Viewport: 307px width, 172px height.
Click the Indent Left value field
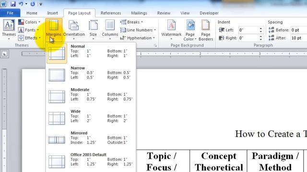pyautogui.click(x=248, y=30)
